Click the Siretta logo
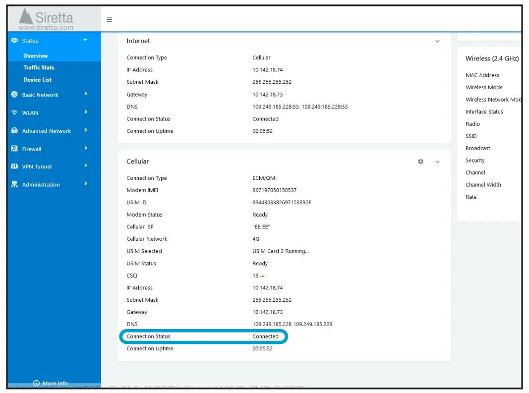Viewport: 529px width, 393px height. 46,19
